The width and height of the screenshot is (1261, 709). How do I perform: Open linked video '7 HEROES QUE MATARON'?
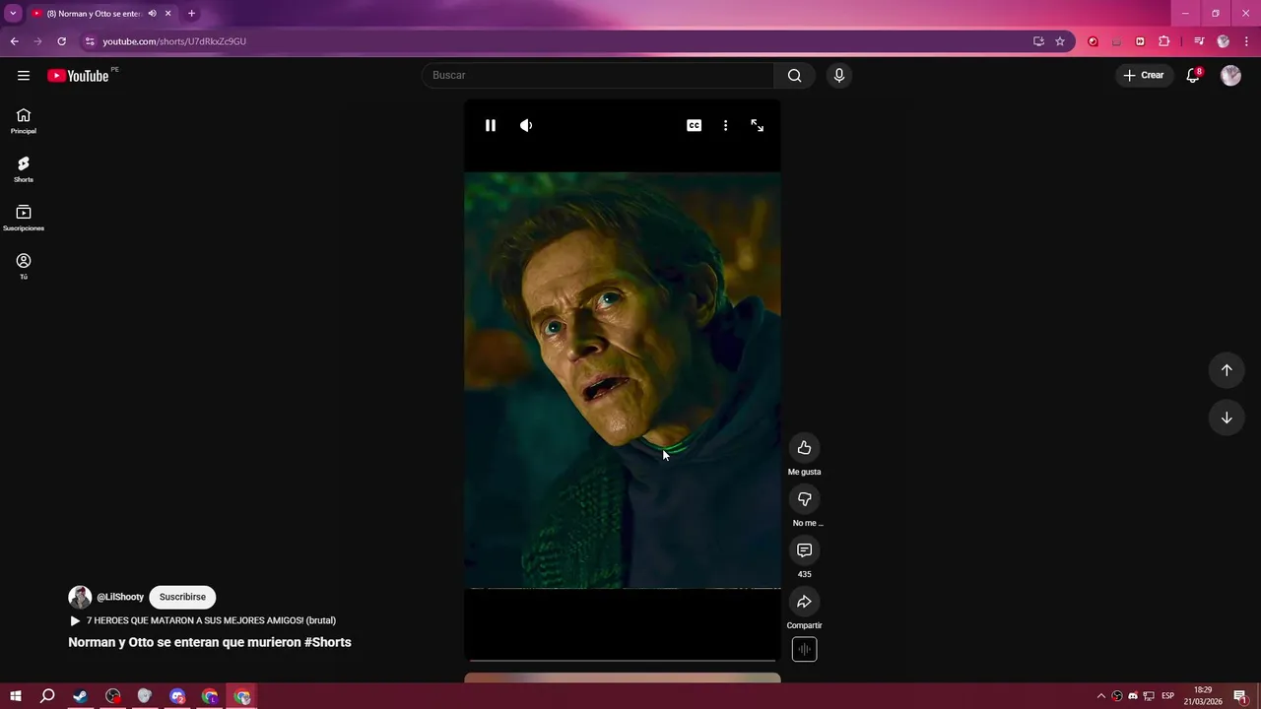[x=203, y=620]
